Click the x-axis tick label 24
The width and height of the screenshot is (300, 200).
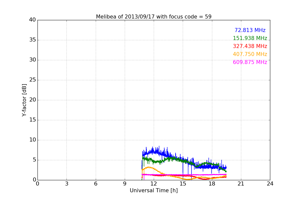[x=270, y=184]
